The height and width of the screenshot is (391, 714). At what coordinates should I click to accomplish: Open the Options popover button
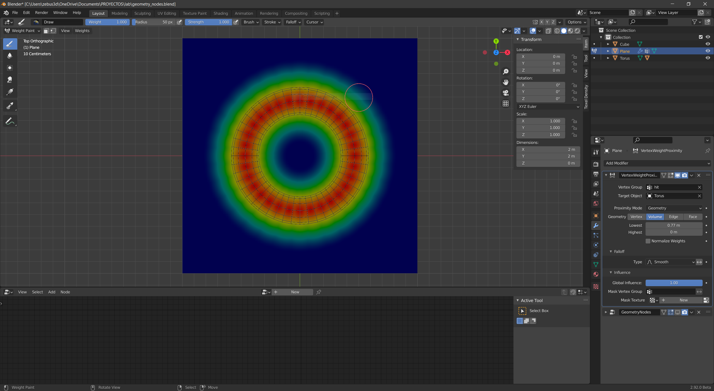[x=577, y=22]
